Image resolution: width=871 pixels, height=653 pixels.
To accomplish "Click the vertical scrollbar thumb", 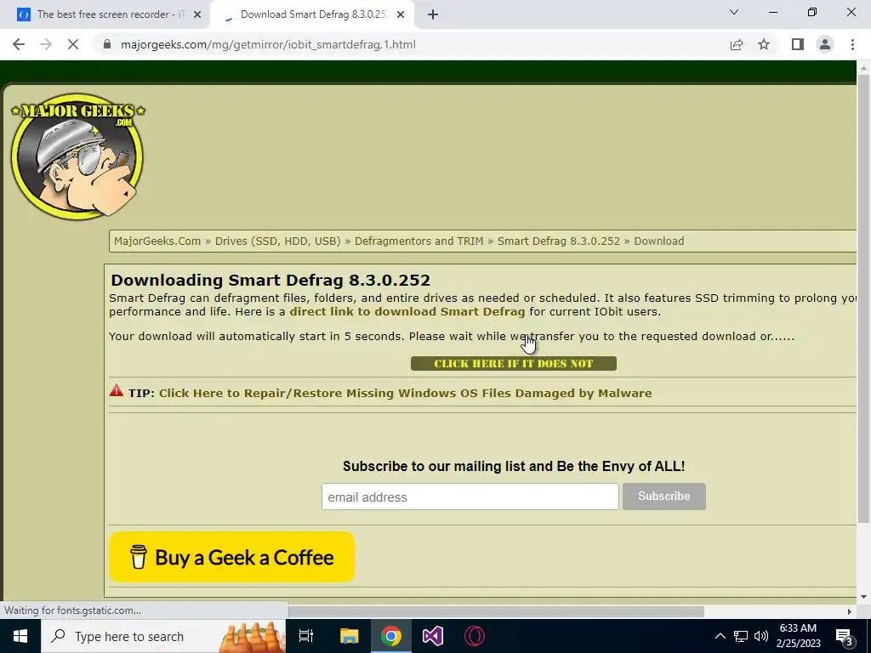I will tap(863, 297).
